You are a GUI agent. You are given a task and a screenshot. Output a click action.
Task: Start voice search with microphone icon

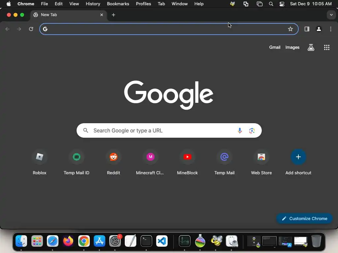point(240,130)
